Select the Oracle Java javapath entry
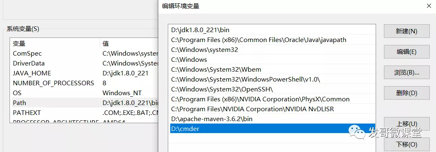Viewport: 436px width, 152px height. pos(272,40)
